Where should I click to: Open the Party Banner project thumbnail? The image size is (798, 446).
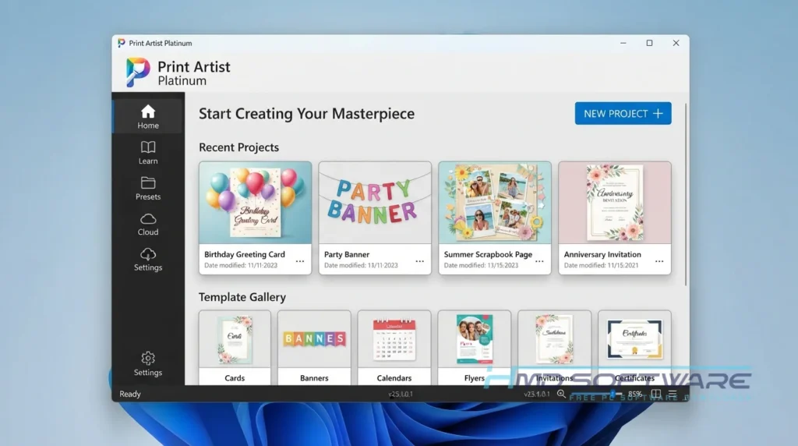tap(375, 203)
